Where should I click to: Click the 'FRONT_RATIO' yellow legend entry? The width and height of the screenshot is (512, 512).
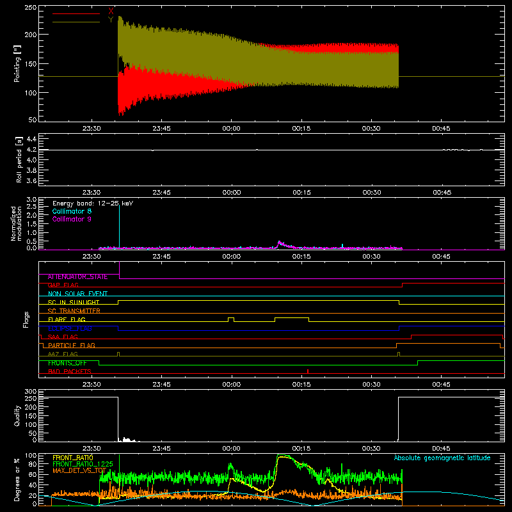point(73,458)
